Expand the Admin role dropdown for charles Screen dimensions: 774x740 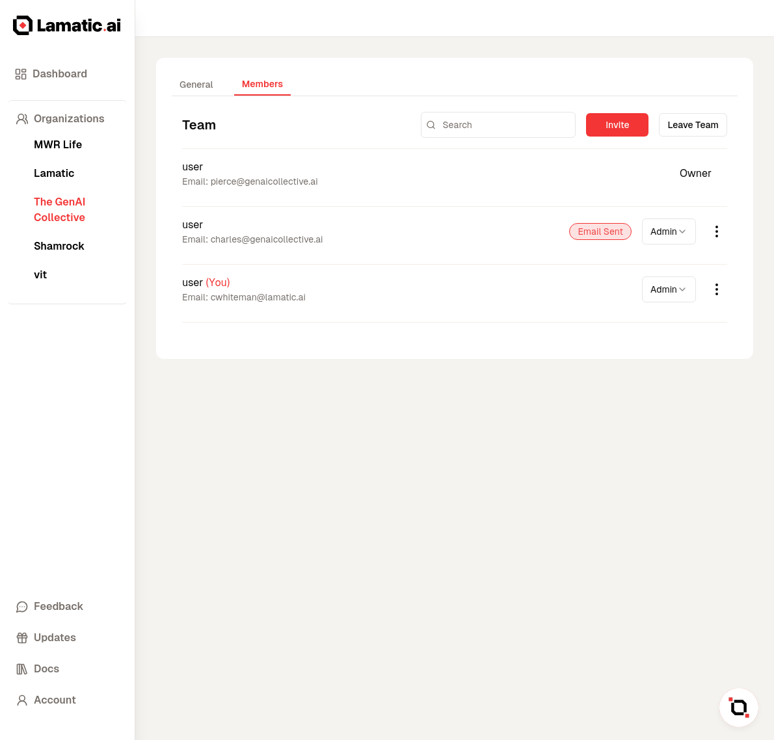tap(668, 231)
